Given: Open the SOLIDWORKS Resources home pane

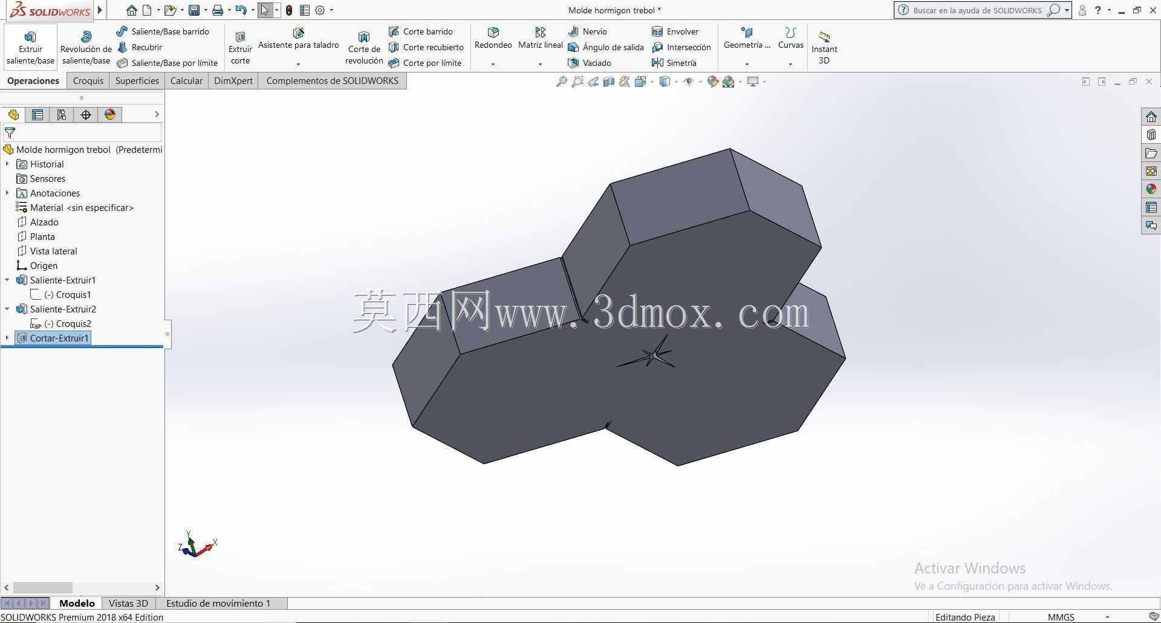Looking at the screenshot, I should coord(1151,117).
